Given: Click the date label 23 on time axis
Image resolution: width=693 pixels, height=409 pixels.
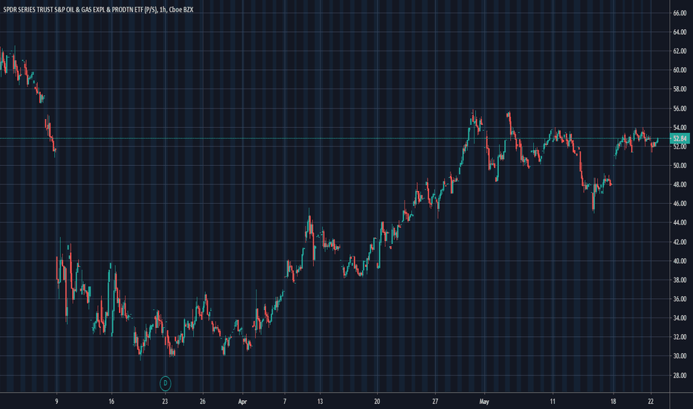Looking at the screenshot, I should 165,402.
